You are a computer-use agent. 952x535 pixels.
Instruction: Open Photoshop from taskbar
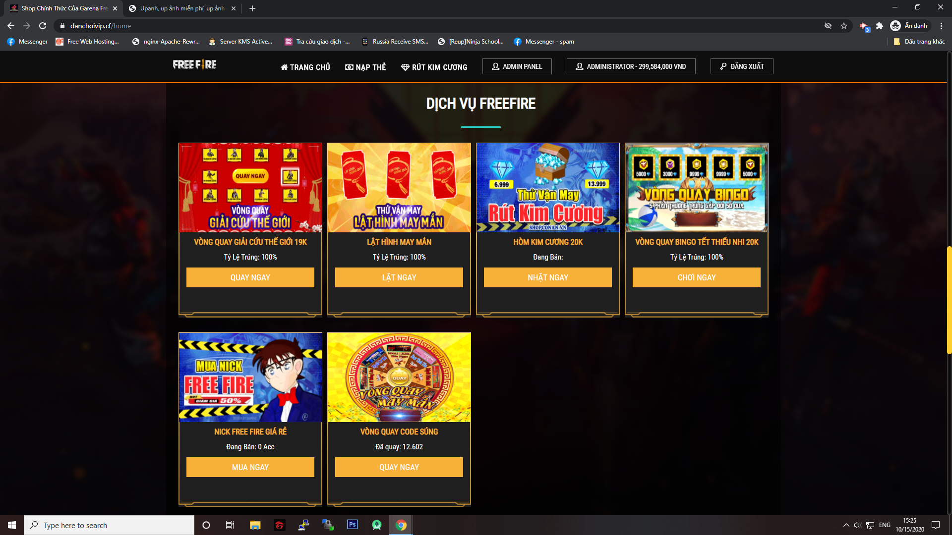pos(353,525)
